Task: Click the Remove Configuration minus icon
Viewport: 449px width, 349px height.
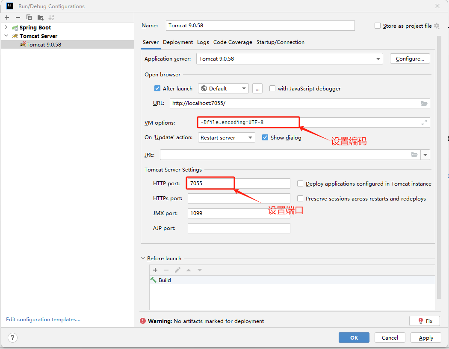Action: click(x=18, y=17)
